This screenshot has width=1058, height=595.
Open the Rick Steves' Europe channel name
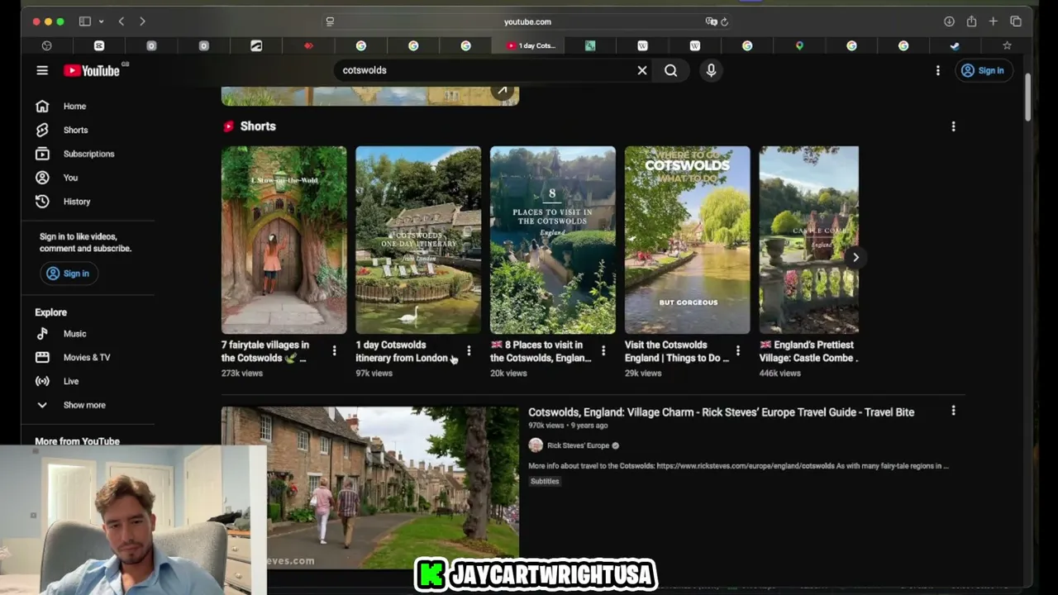pyautogui.click(x=578, y=445)
